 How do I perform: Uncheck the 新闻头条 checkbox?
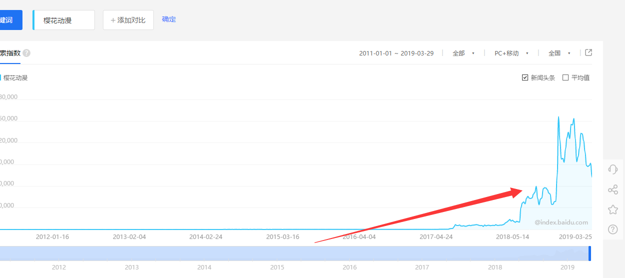pyautogui.click(x=525, y=77)
